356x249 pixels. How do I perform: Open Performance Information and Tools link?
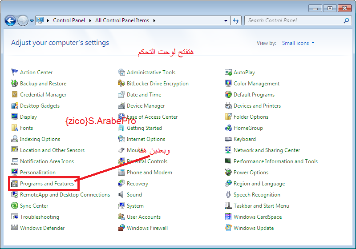[x=275, y=161]
